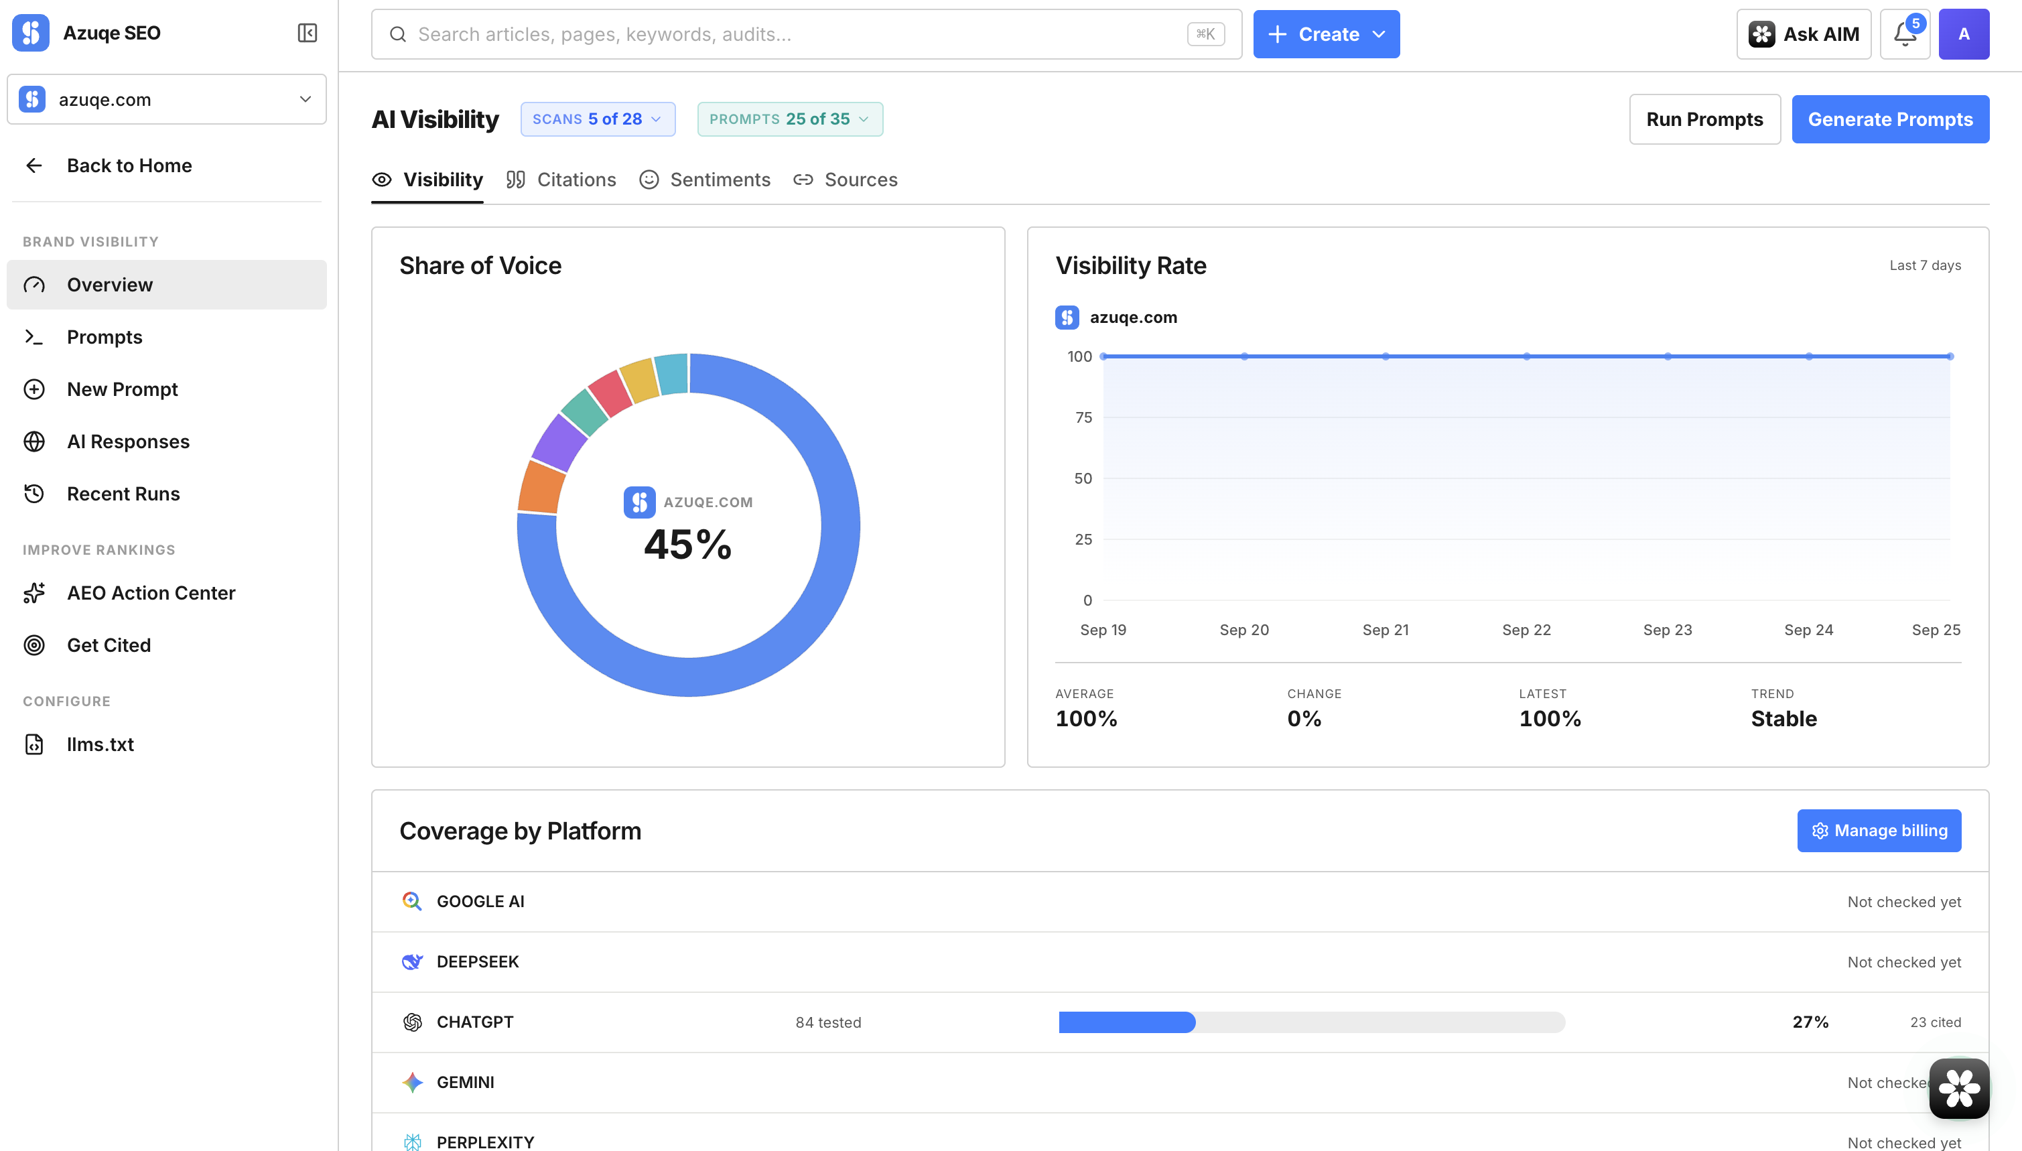Click the orange donut chart segment

coord(541,488)
